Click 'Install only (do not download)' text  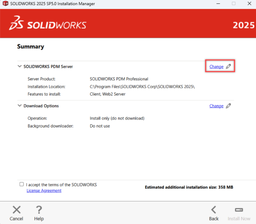tap(117, 118)
